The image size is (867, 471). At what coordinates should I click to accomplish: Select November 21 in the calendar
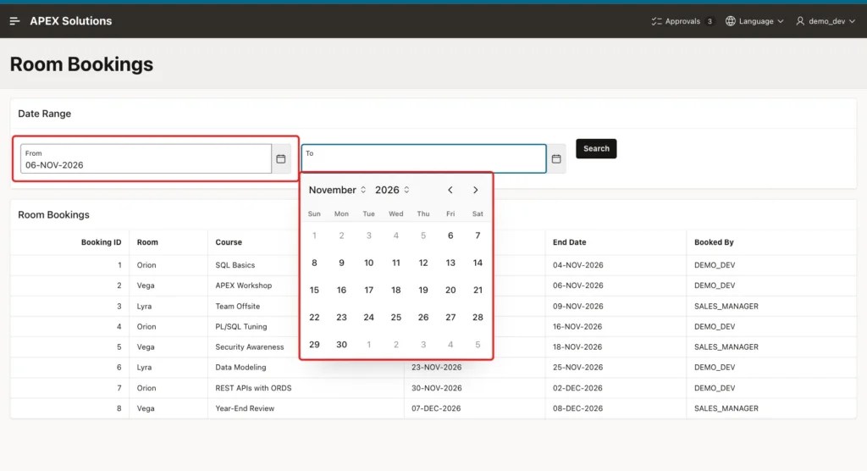coord(478,290)
